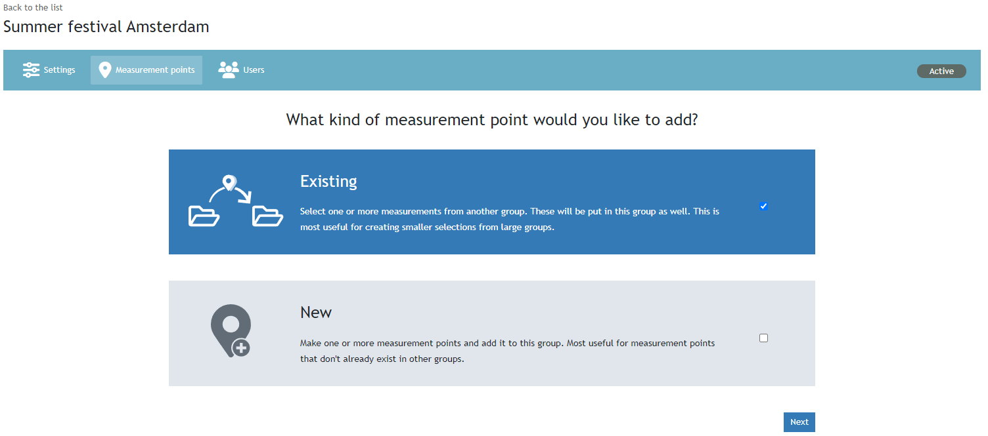Viewport: 988px width, 436px height.
Task: Click the measurement point question heading
Action: pyautogui.click(x=492, y=120)
